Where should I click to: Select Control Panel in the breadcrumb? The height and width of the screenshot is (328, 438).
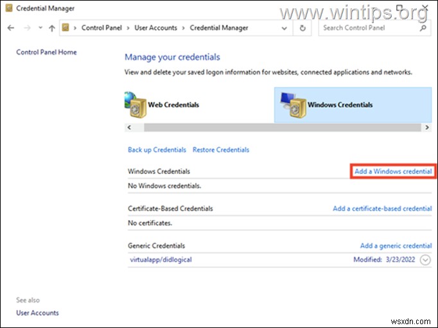coord(101,28)
